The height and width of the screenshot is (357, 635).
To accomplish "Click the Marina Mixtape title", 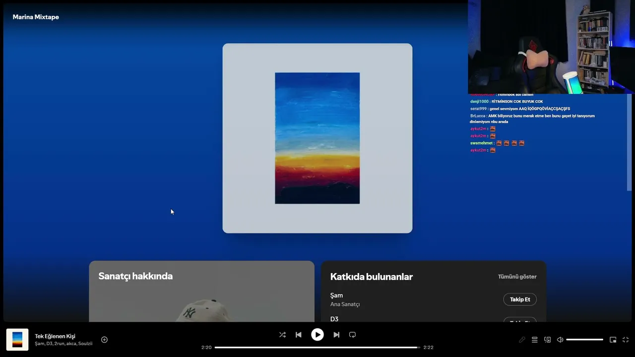I will (x=36, y=17).
